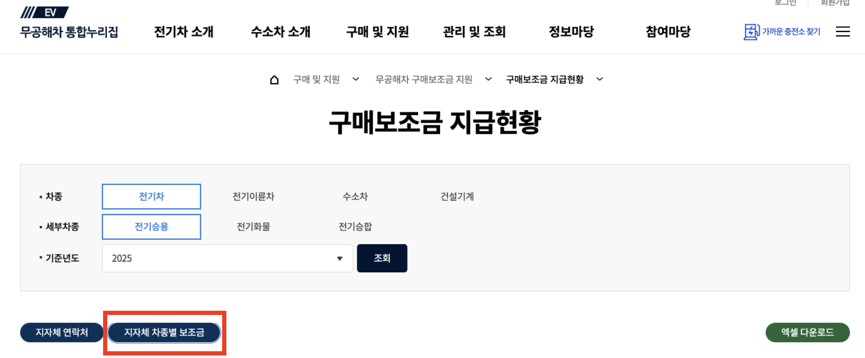Select 건설기계 vehicle type option

point(457,196)
